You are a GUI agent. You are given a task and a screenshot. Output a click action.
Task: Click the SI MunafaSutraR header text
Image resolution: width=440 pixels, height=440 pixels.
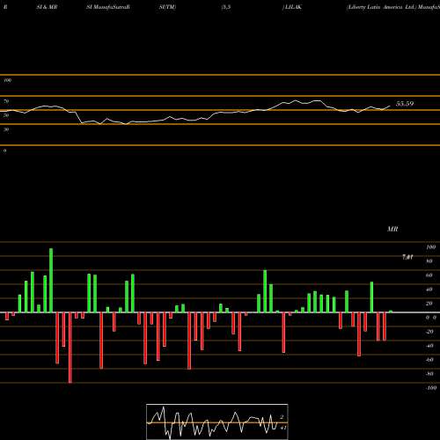point(108,7)
